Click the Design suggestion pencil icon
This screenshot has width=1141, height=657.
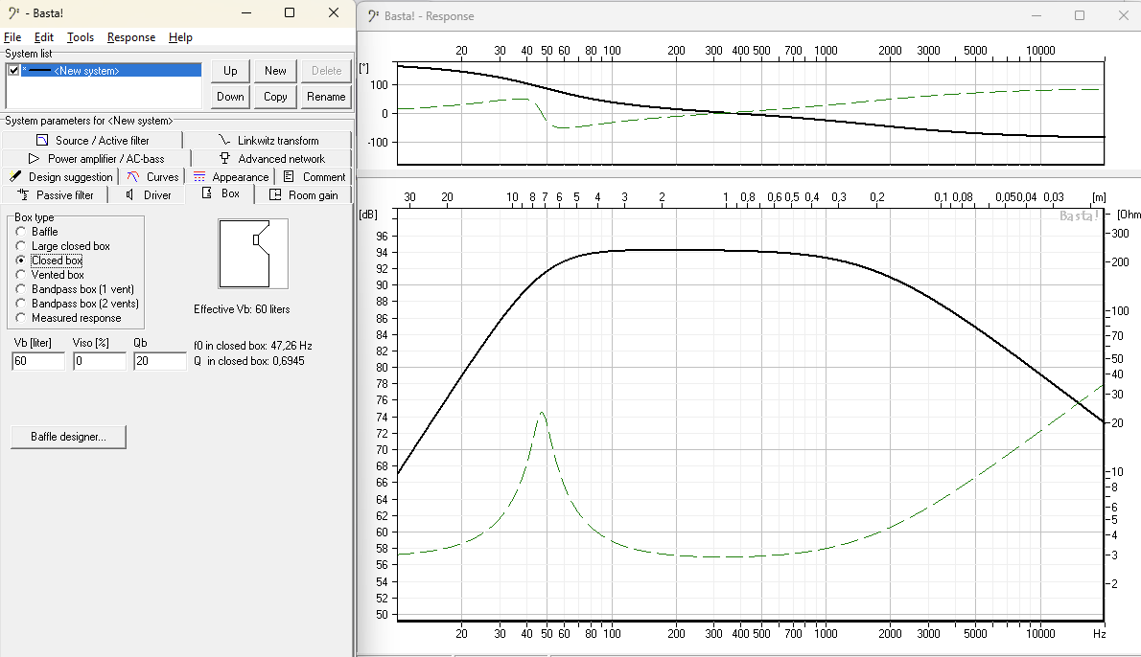pyautogui.click(x=15, y=176)
